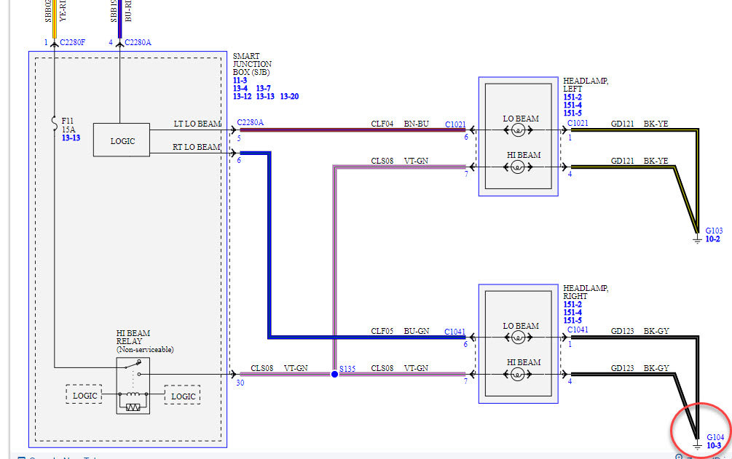Click the circled G104 ground label
This screenshot has width=732, height=459.
pyautogui.click(x=715, y=436)
